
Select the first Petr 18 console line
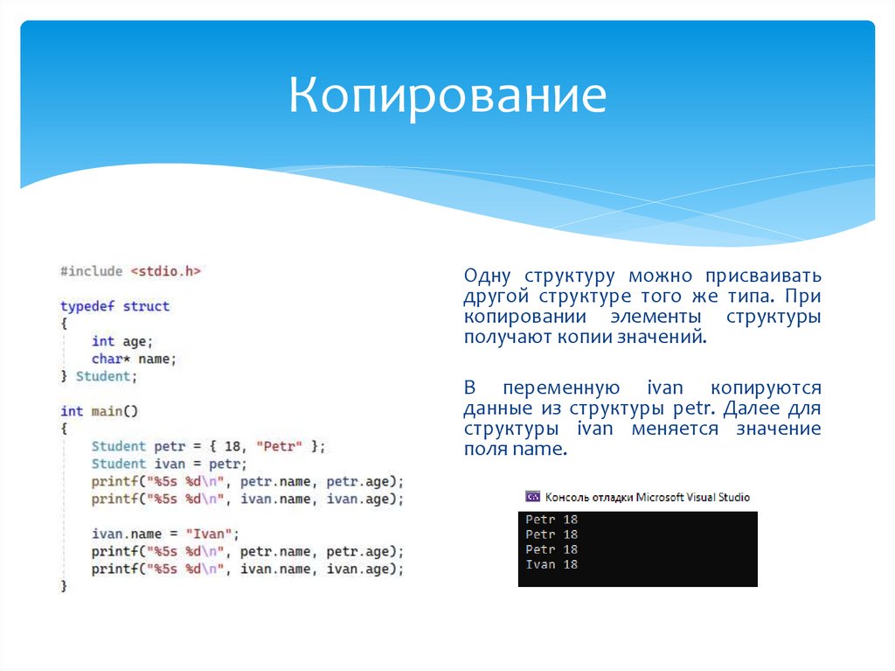coord(551,518)
